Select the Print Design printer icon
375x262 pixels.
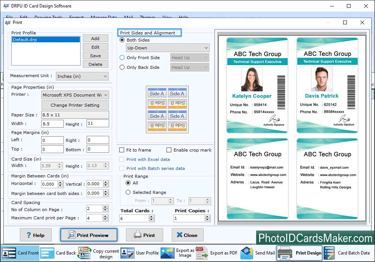click(285, 253)
